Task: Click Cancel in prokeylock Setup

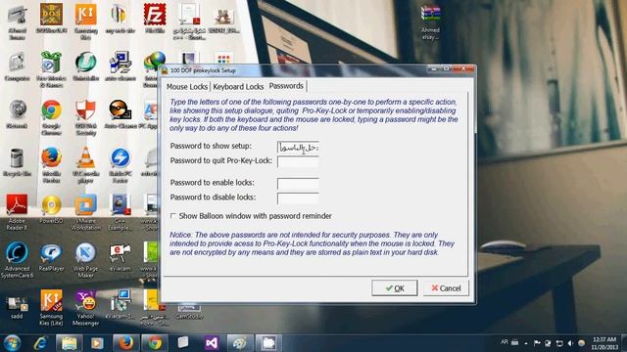Action: (446, 288)
